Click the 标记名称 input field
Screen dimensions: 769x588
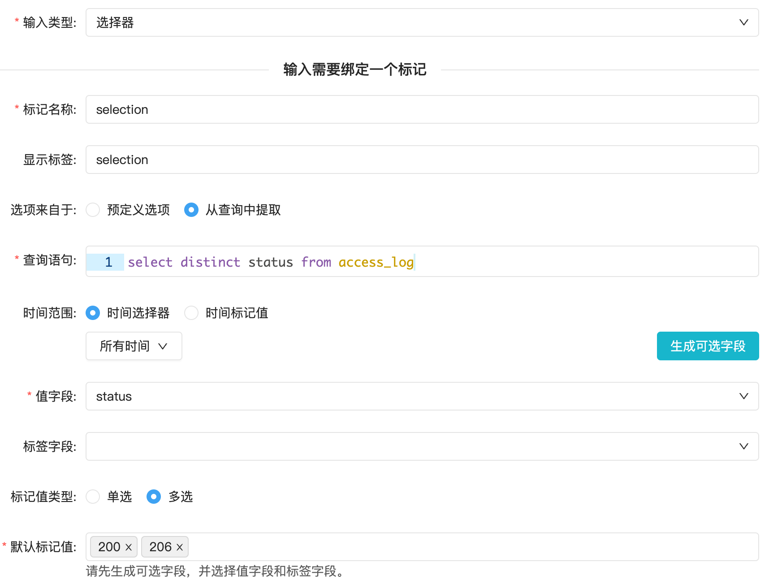(x=422, y=109)
